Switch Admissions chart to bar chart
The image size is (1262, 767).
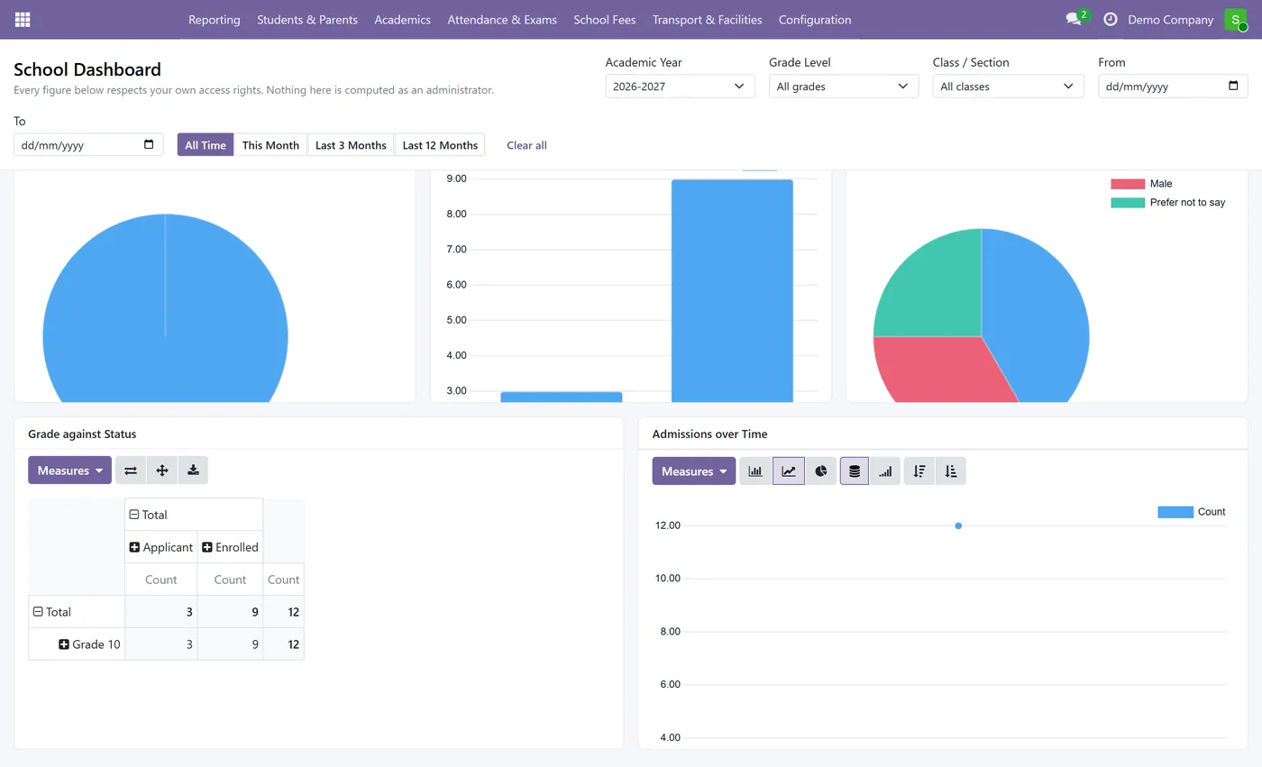tap(755, 471)
